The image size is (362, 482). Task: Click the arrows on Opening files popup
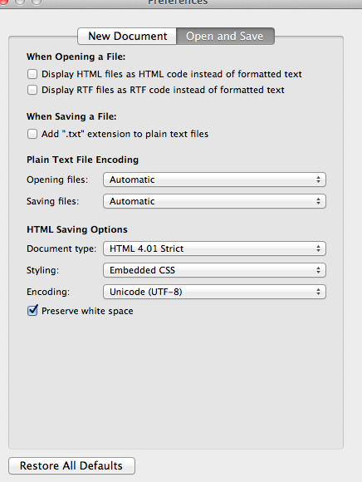coord(318,180)
